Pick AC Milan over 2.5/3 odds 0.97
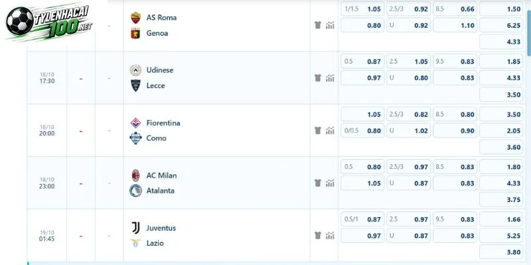The height and width of the screenshot is (265, 531). click(x=408, y=167)
